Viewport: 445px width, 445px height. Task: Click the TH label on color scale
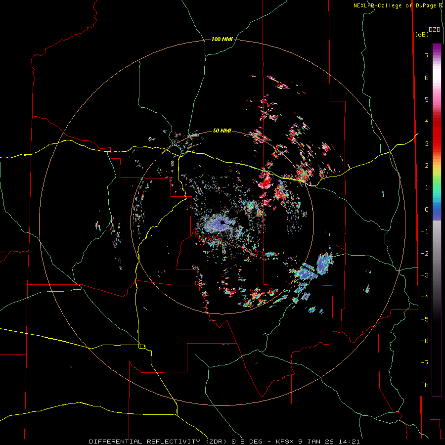tap(425, 385)
